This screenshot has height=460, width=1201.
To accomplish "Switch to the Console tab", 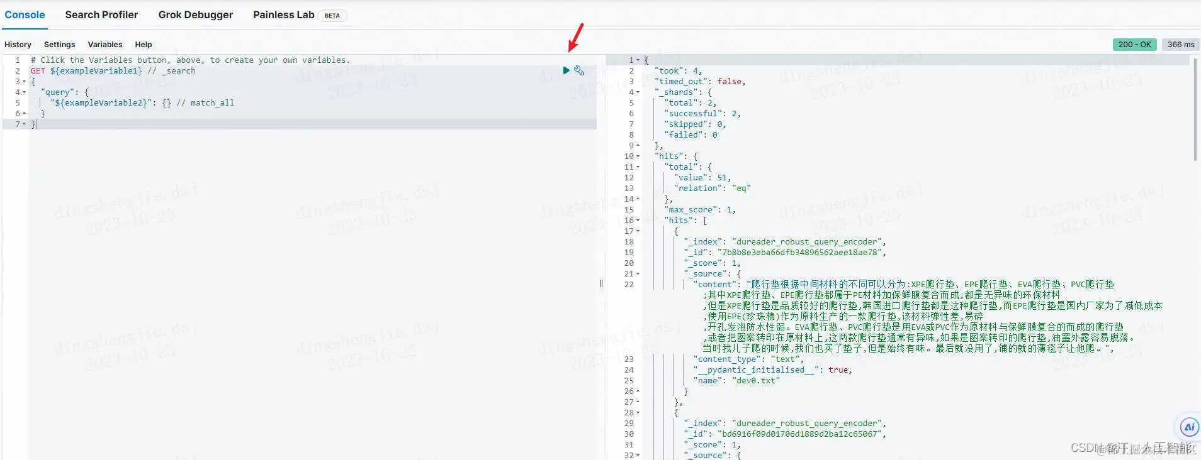I will pyautogui.click(x=25, y=14).
